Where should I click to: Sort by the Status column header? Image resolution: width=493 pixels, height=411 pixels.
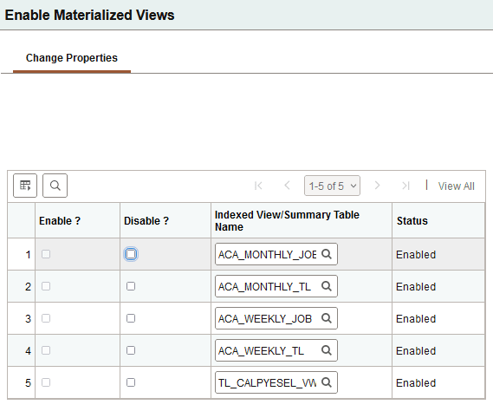point(412,221)
